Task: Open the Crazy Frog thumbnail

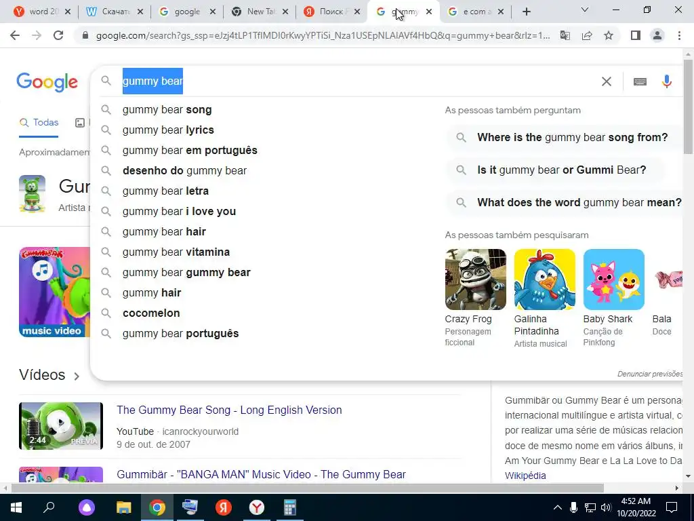Action: (475, 279)
